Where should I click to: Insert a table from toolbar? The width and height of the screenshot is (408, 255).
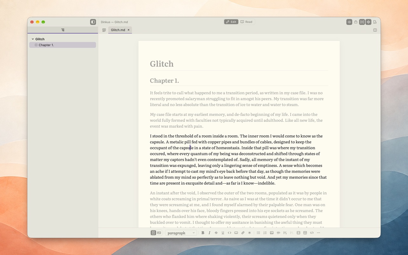click(x=305, y=233)
